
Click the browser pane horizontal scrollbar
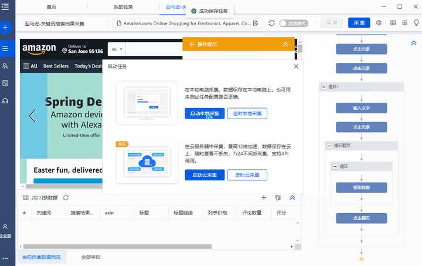[64, 186]
